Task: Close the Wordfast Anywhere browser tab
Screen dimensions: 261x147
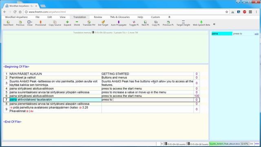Action: [x=36, y=6]
